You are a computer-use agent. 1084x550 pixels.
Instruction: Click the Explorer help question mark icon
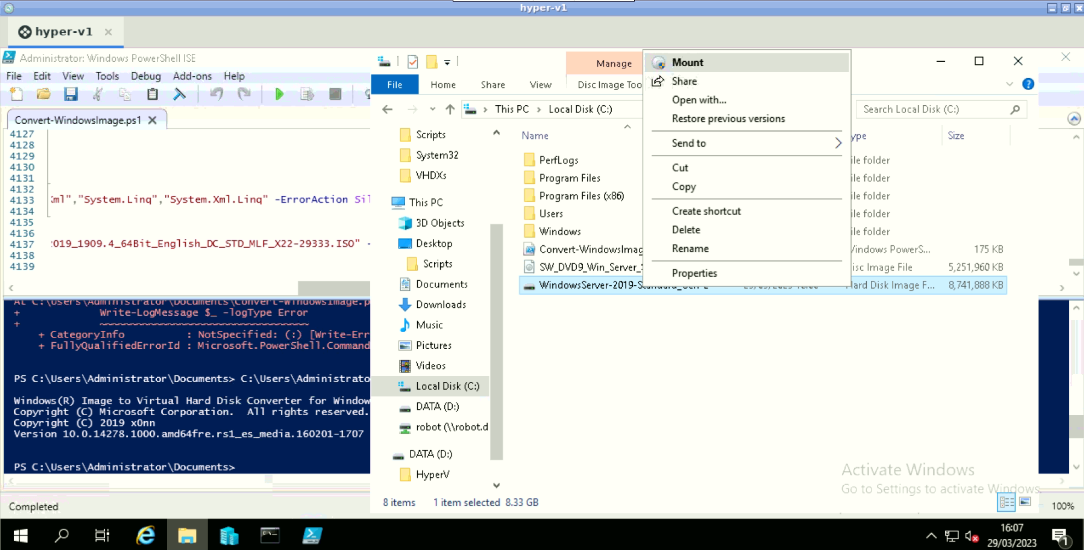pyautogui.click(x=1028, y=84)
